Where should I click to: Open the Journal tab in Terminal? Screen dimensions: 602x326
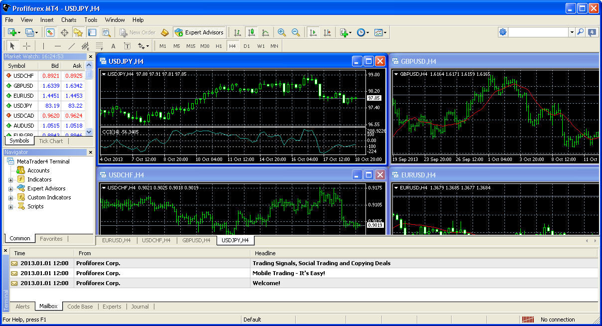[x=140, y=307]
